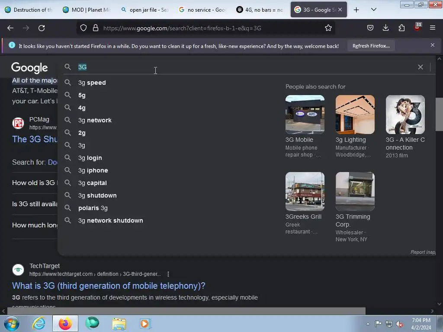Screen dimensions: 443x332
Task: Open uBlock extension icon showing 31
Action: click(417, 27)
